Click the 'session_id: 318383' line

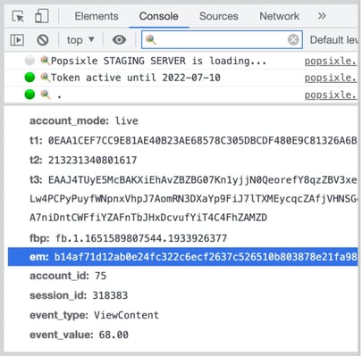coord(79,295)
